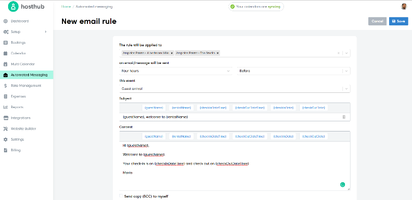Click the Content message text area
This screenshot has height=200, width=412.
(235, 166)
